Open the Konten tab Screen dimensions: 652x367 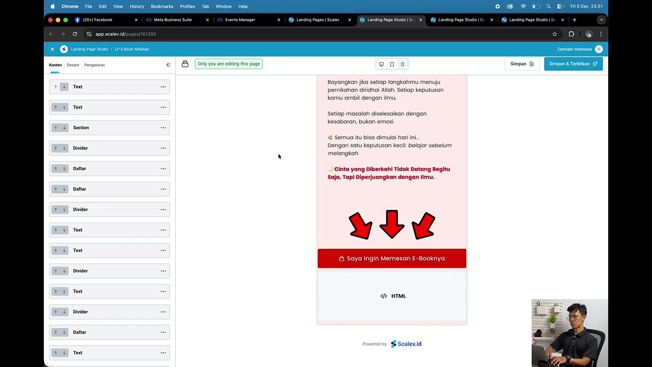(x=55, y=65)
